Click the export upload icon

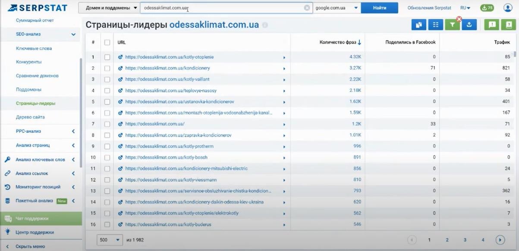point(469,25)
